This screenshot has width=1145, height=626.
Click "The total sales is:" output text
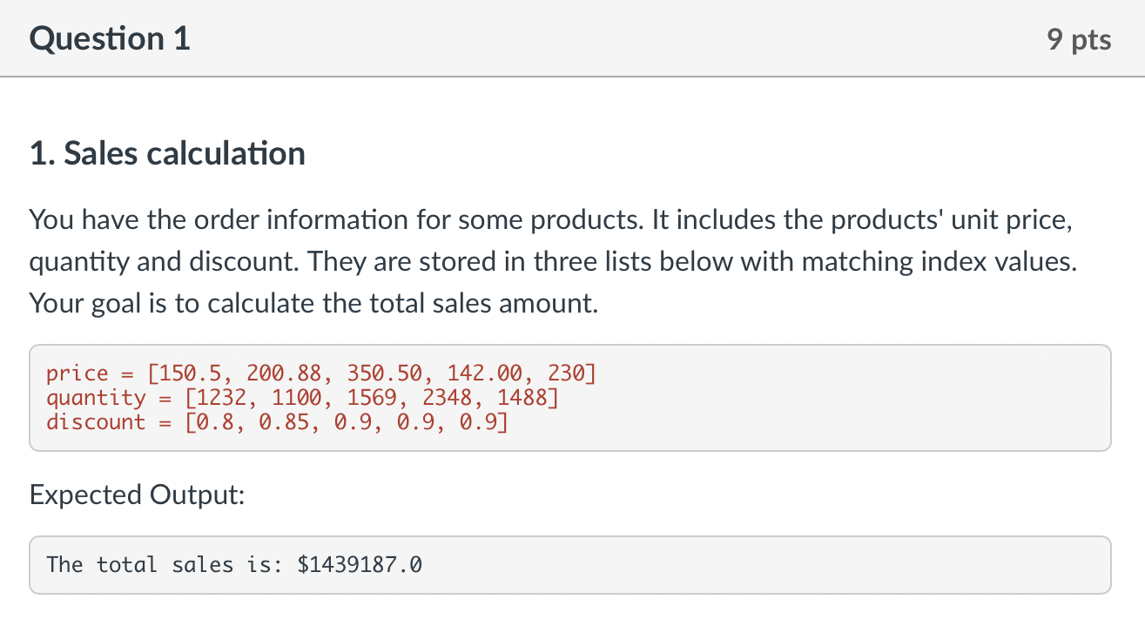pyautogui.click(x=165, y=565)
